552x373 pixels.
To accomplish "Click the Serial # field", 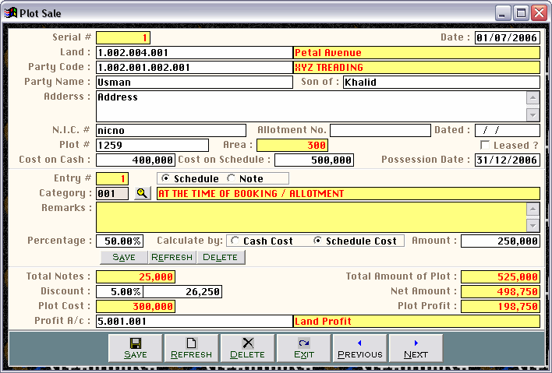I will click(x=123, y=37).
